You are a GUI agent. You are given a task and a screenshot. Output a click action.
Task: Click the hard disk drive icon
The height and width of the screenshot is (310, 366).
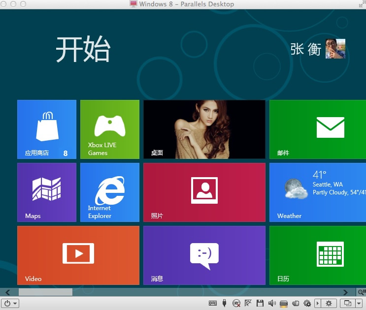coord(284,304)
